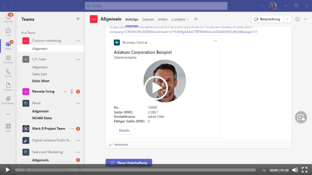Open more options for Mark 8 Project Team
Viewport: 312px width, 175px height.
click(x=72, y=129)
